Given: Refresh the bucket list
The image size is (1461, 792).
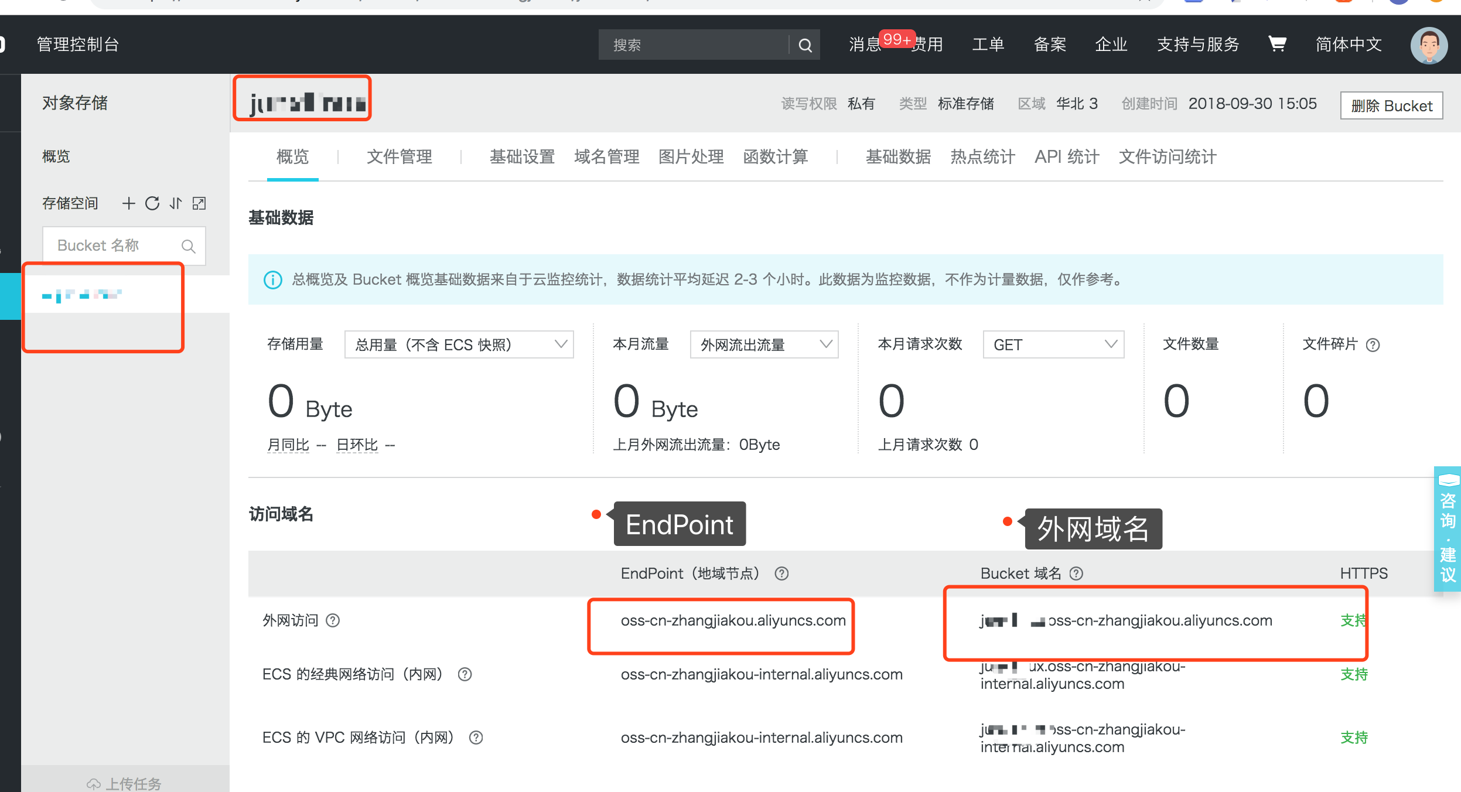Looking at the screenshot, I should (x=152, y=203).
